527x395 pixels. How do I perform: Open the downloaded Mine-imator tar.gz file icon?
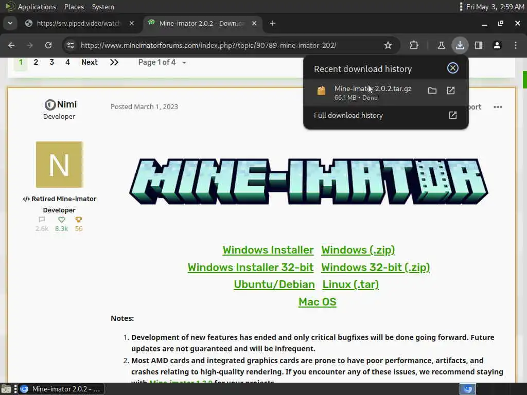(x=451, y=91)
